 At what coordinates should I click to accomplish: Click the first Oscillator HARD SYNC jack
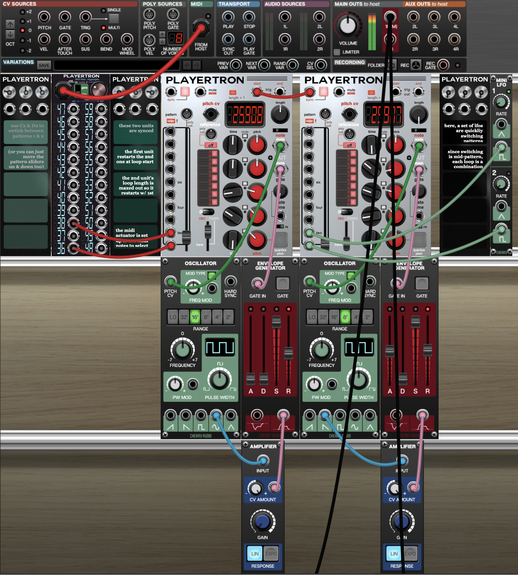click(x=230, y=281)
